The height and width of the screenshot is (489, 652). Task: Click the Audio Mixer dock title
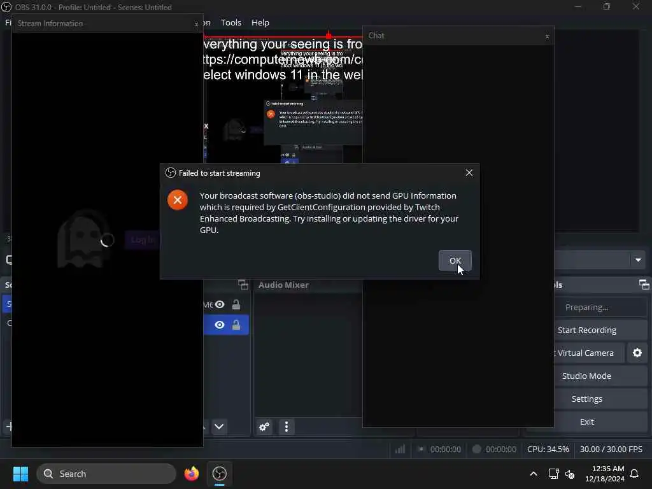point(283,285)
